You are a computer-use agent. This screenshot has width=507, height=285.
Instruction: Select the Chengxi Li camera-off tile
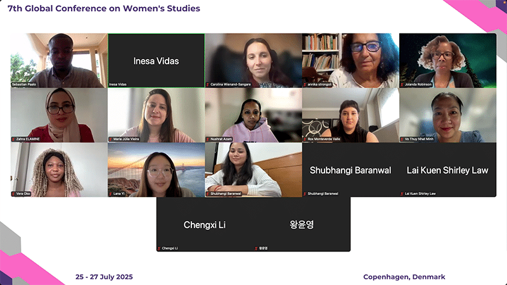(x=205, y=224)
